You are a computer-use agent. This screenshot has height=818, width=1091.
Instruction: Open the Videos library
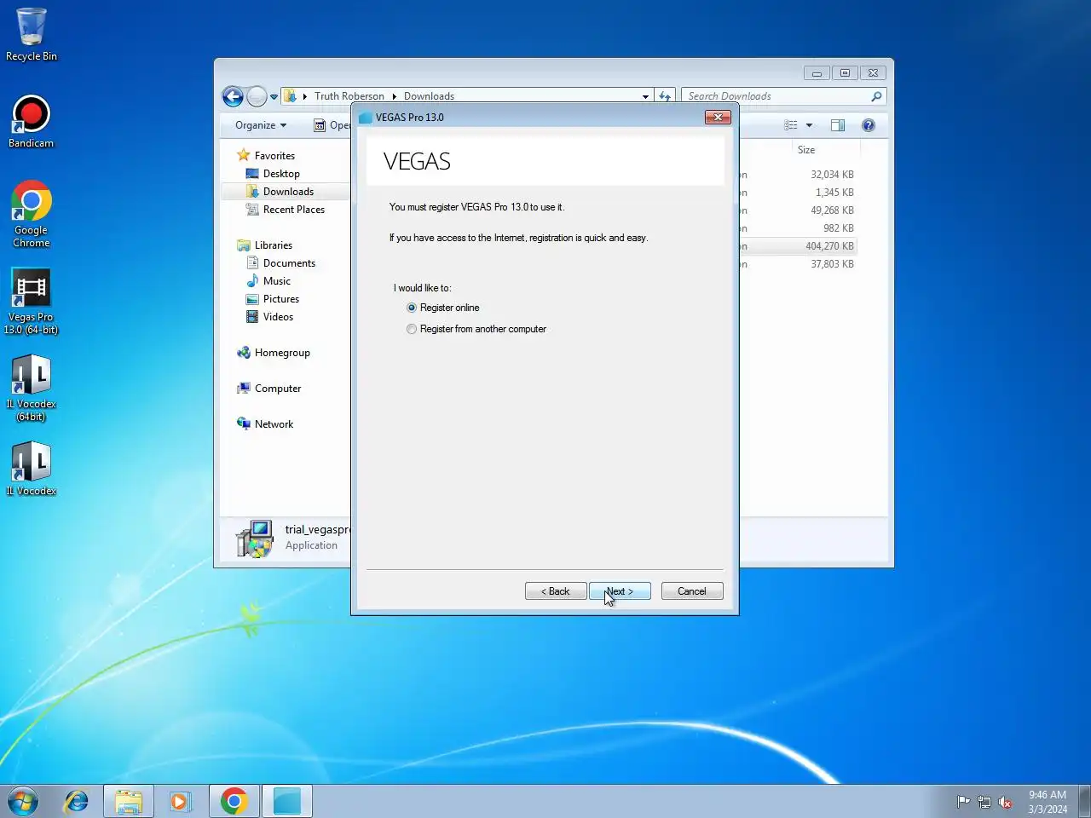point(278,317)
